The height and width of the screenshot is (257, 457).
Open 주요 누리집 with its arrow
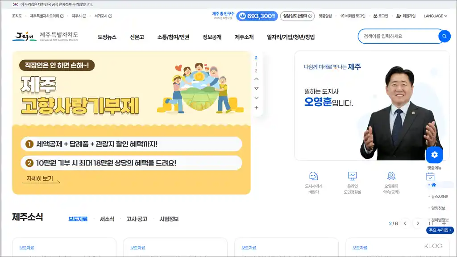(x=440, y=230)
